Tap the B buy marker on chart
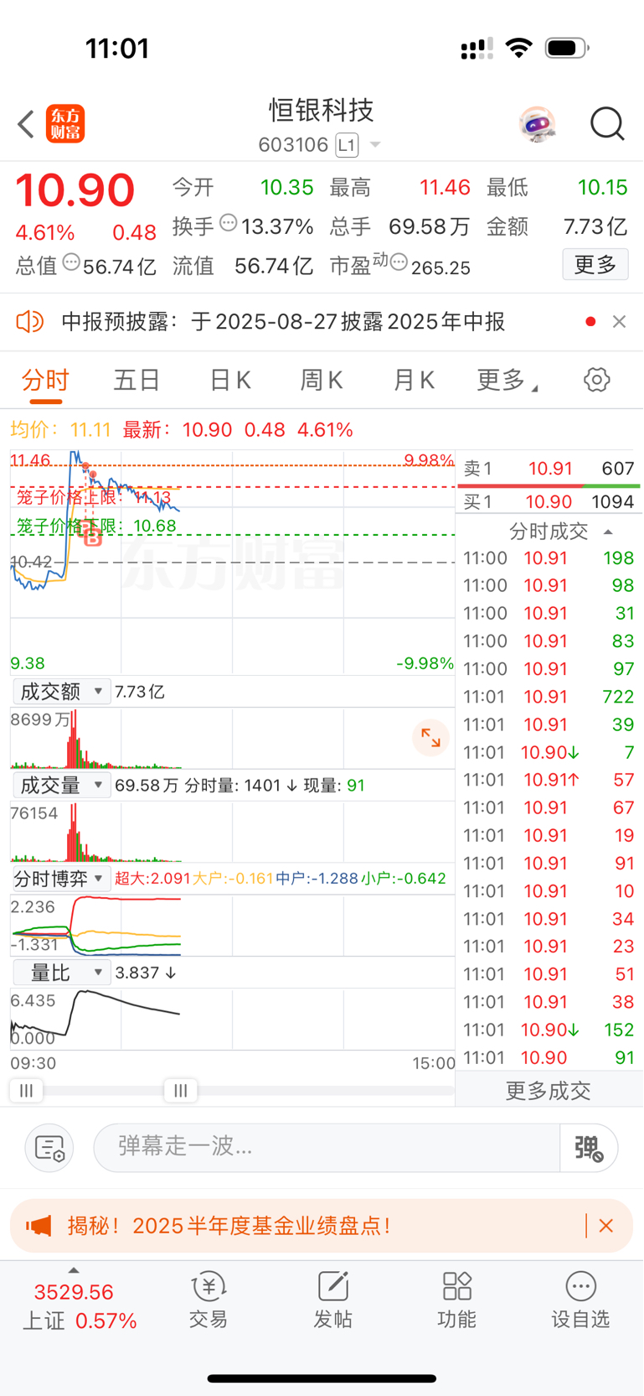 [93, 535]
